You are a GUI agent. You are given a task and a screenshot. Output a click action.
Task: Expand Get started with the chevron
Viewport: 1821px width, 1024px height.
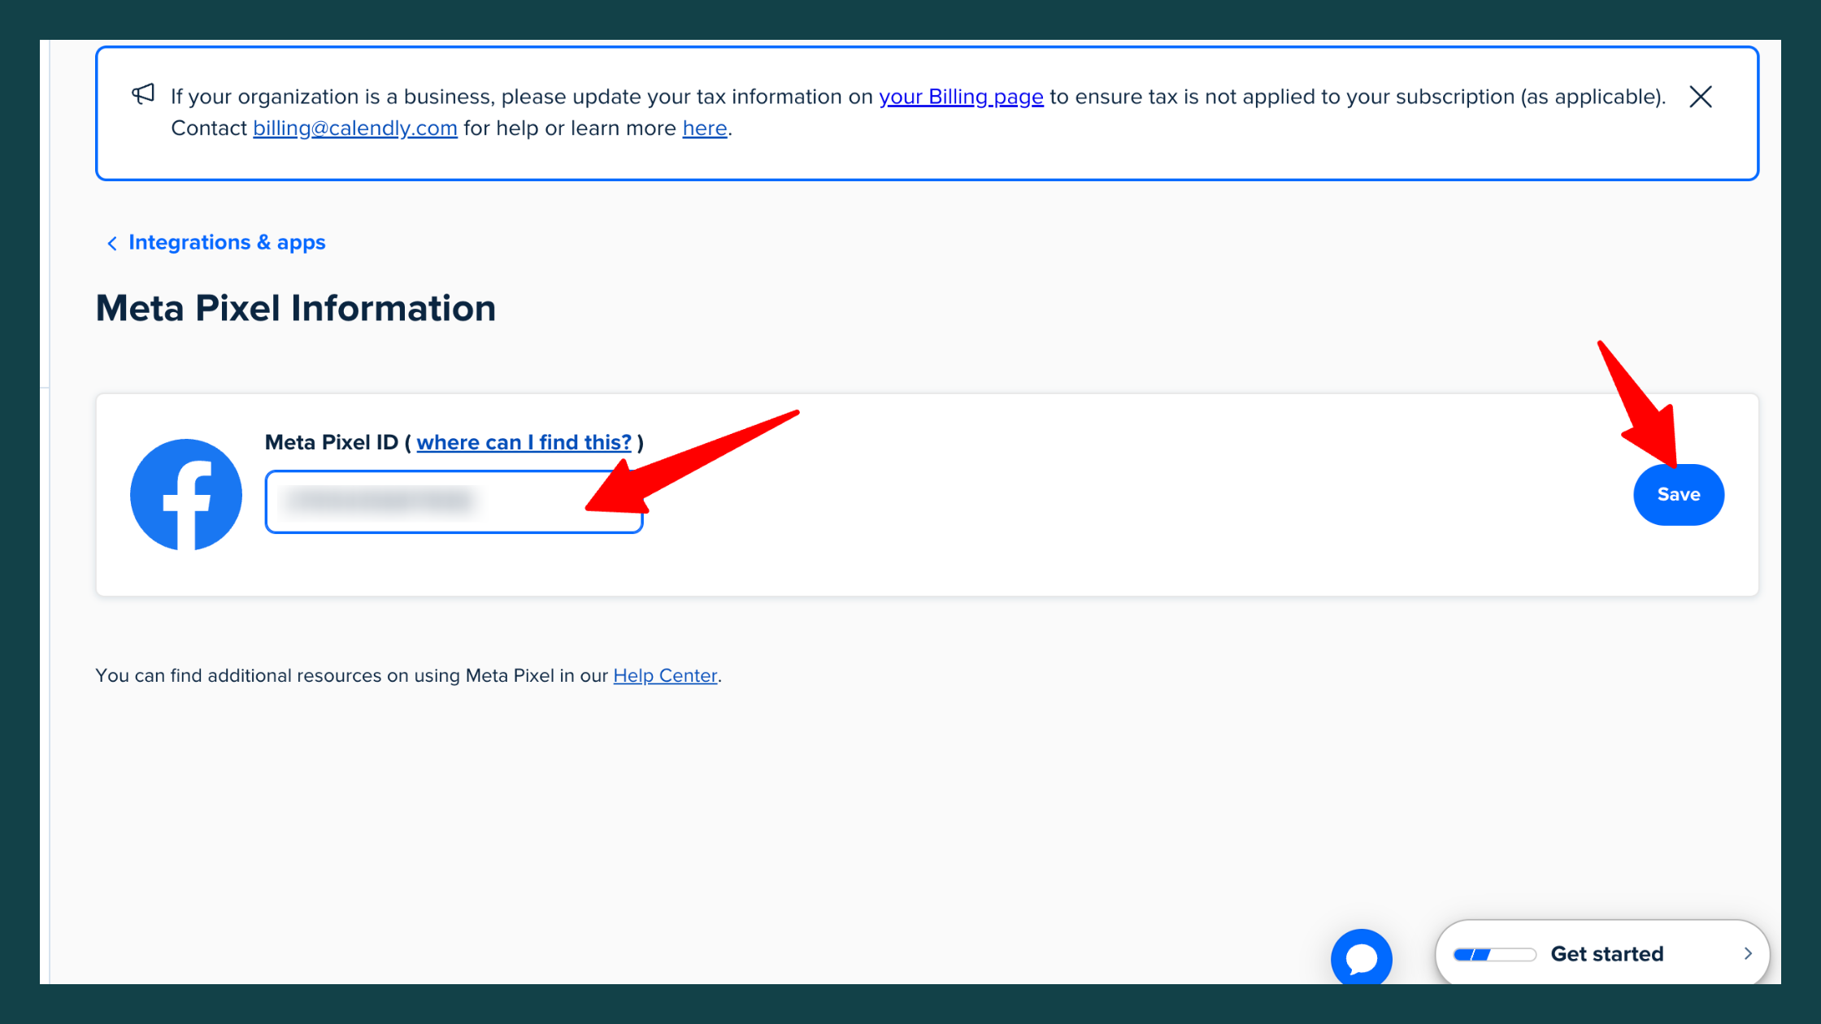[1748, 953]
